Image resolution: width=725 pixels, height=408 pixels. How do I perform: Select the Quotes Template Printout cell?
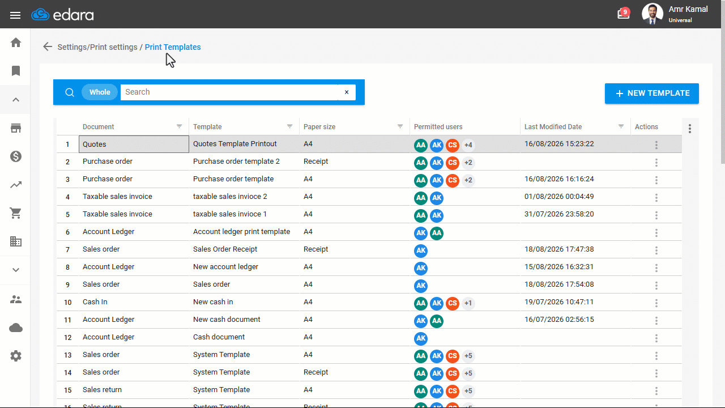(x=244, y=144)
